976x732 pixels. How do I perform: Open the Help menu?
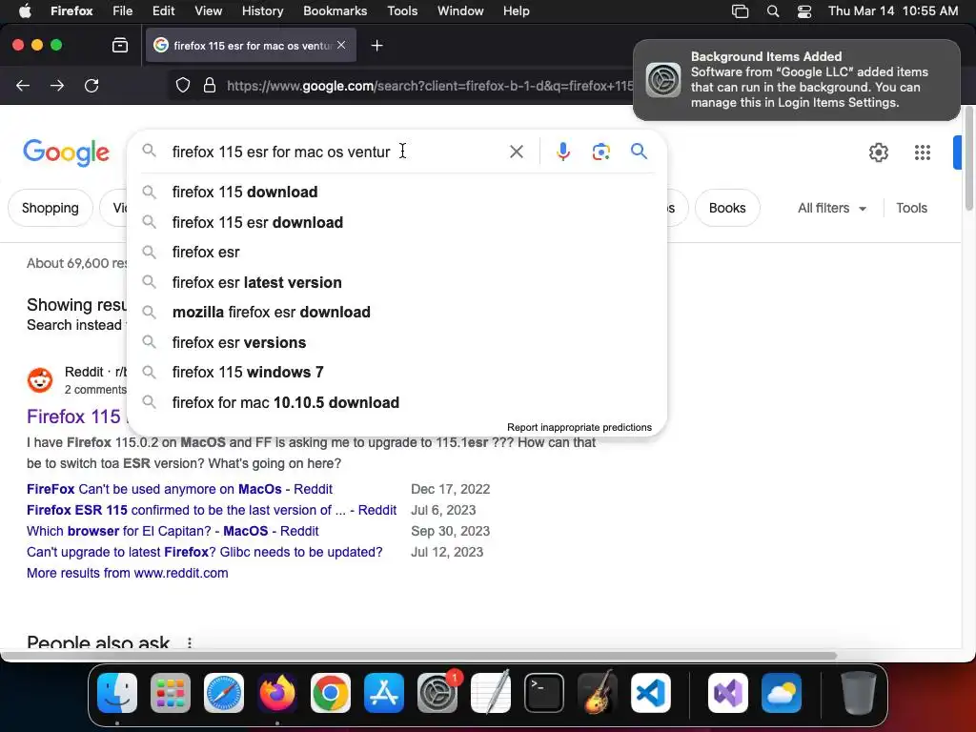point(516,10)
